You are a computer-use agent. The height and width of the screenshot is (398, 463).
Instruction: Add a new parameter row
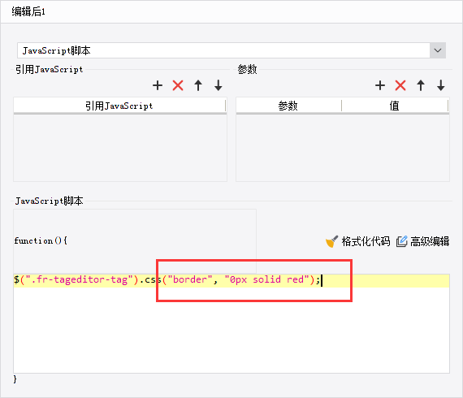coord(380,85)
